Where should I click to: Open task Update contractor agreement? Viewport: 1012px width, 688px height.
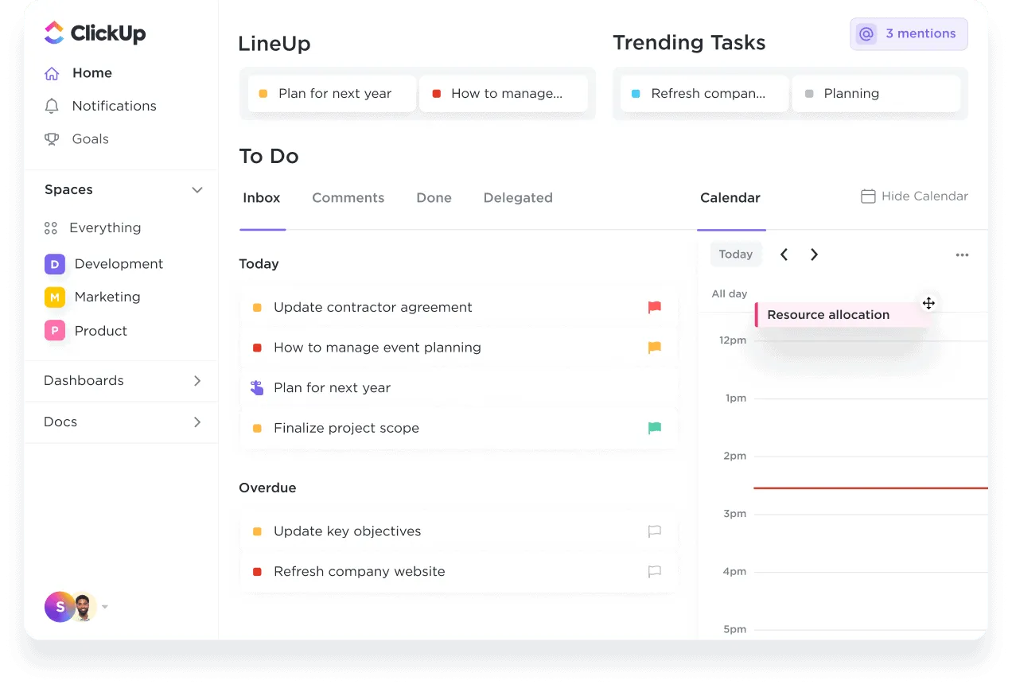pos(459,308)
